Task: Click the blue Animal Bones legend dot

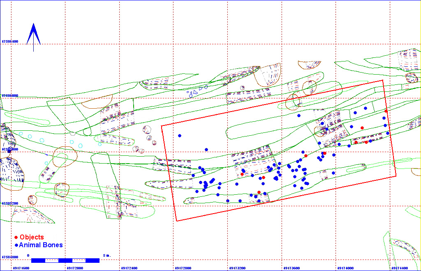Action: [x=16, y=245]
